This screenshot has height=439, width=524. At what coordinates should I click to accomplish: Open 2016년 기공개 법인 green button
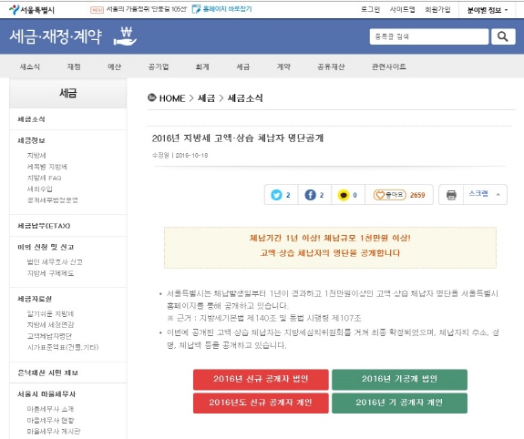click(x=399, y=379)
